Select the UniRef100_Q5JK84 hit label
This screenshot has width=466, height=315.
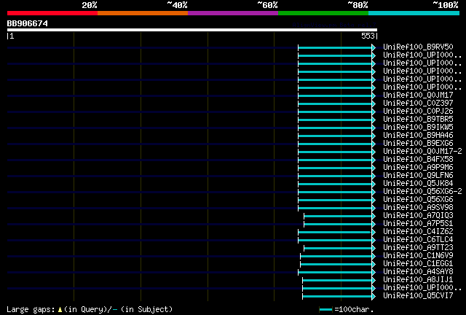[x=418, y=184]
